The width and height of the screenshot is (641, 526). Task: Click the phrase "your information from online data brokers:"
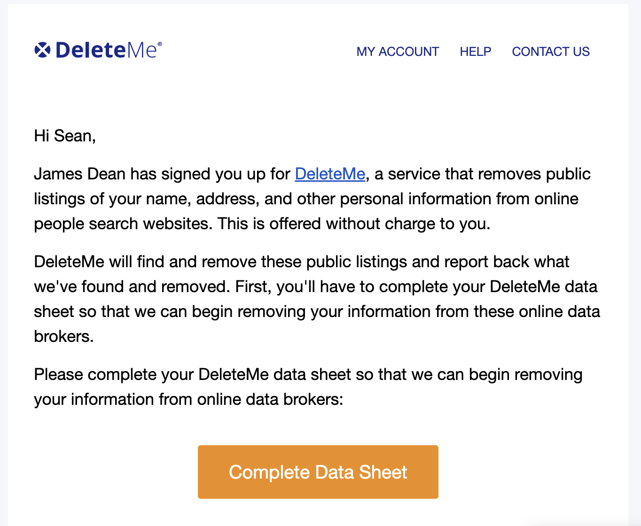tap(188, 400)
